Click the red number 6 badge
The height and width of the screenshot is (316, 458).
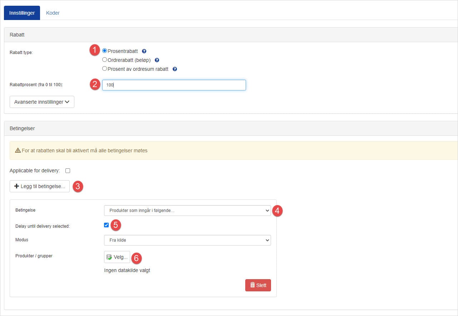click(x=137, y=258)
